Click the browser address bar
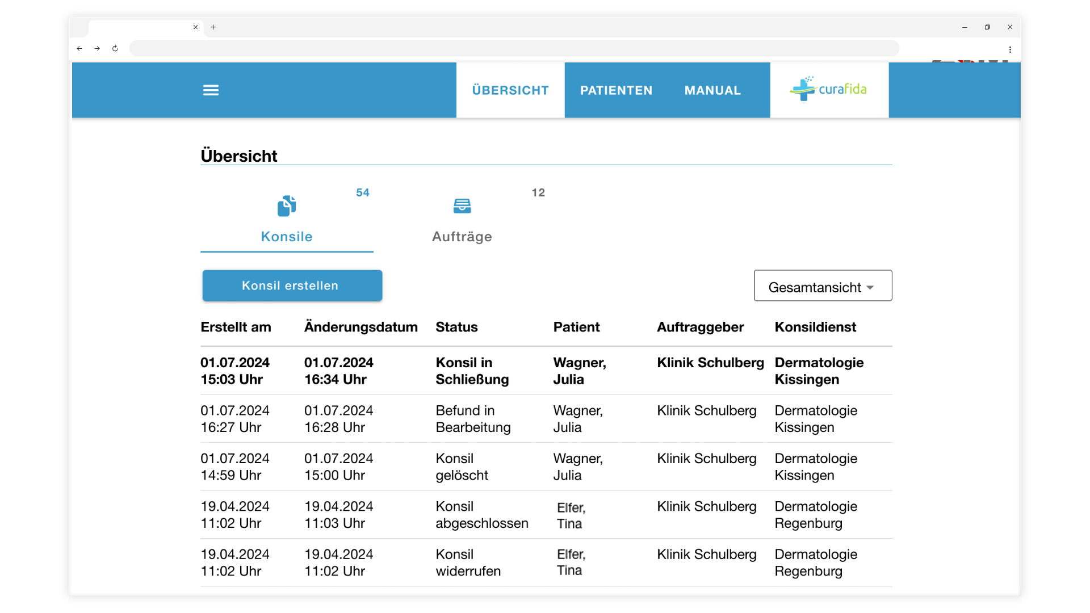This screenshot has width=1090, height=613. 514,48
